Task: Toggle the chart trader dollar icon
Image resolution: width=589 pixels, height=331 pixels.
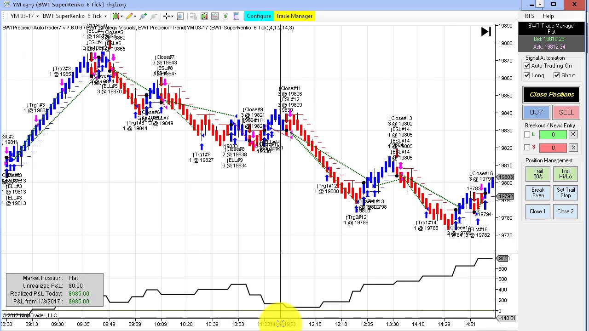Action: (x=225, y=16)
